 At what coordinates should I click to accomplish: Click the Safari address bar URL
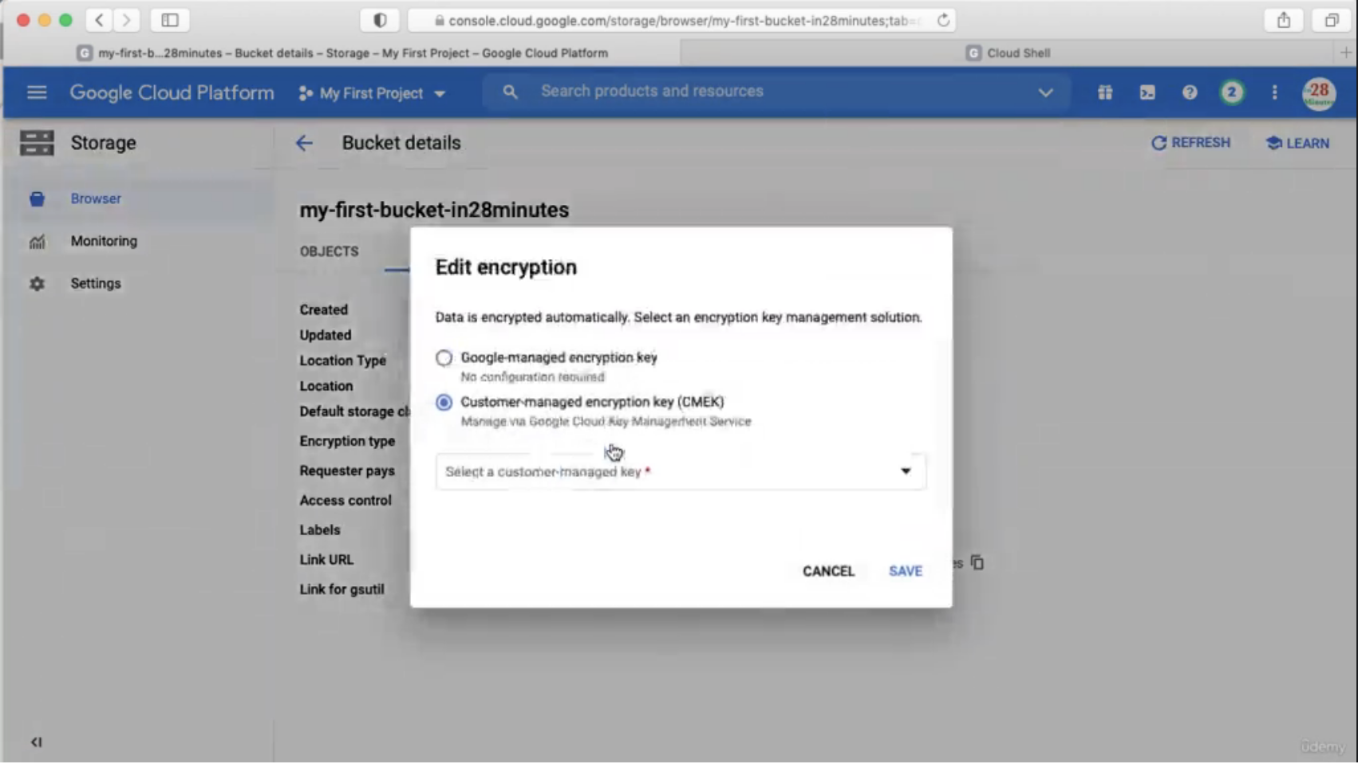point(682,21)
